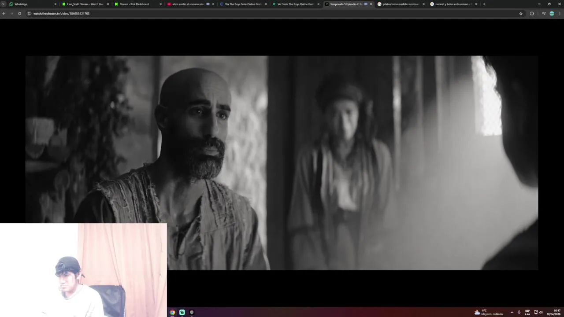Close the Lian_Sorth Stream tab
Viewport: 564px width, 317px height.
pyautogui.click(x=108, y=4)
